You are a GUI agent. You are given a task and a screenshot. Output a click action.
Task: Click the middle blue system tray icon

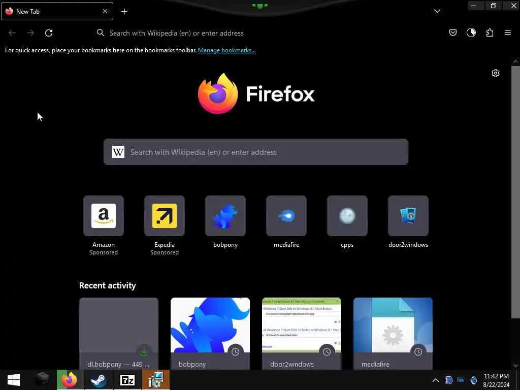461,380
